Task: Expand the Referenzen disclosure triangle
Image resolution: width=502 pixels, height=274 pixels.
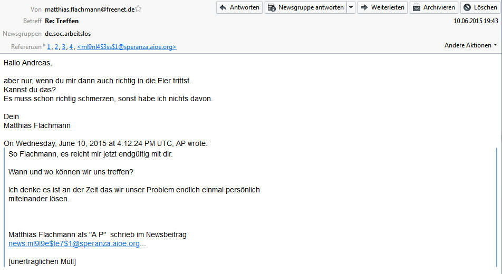Action: click(44, 45)
